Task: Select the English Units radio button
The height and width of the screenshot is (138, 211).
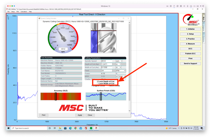Action: (x=92, y=86)
